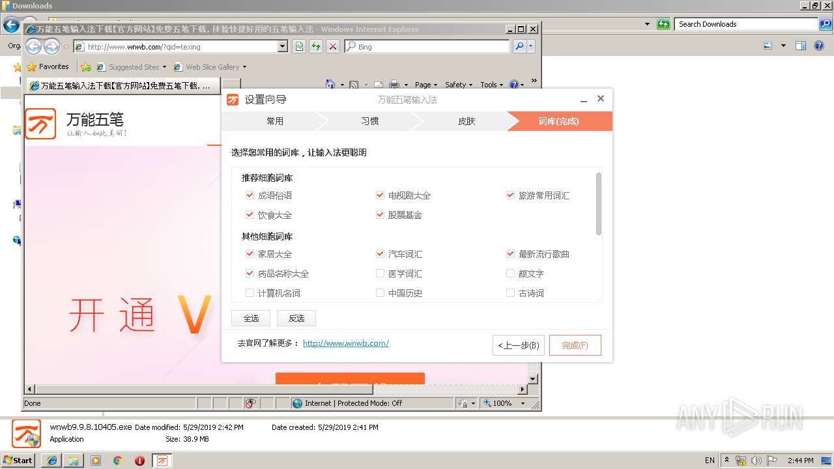Viewport: 834px width, 469px height.
Task: Click the 反选 invert selection button
Action: [x=296, y=318]
